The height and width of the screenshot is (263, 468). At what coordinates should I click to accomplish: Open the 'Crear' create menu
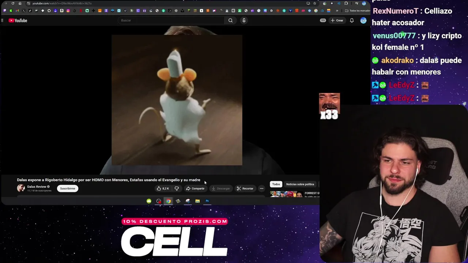[337, 20]
